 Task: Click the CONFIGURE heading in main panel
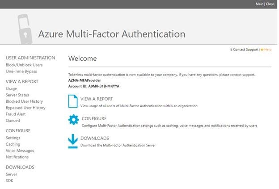click(94, 118)
